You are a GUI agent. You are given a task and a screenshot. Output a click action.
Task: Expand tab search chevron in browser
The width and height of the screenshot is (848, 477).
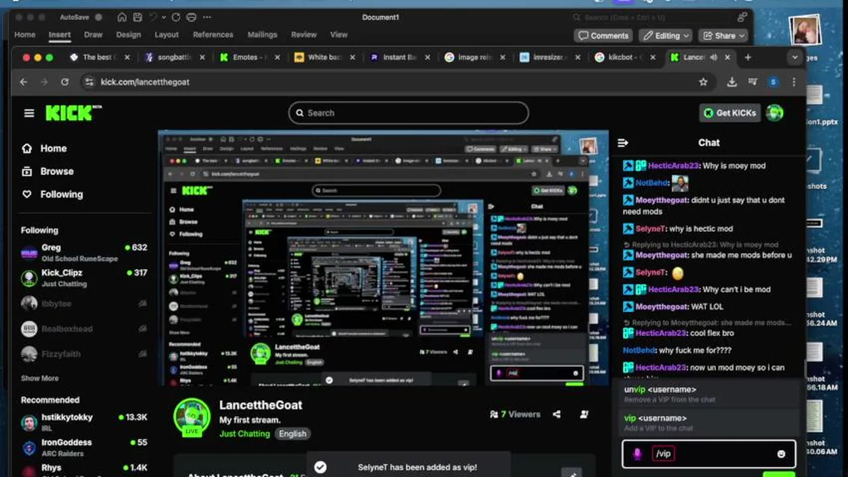click(794, 58)
